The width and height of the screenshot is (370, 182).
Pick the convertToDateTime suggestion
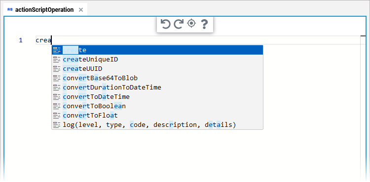[x=157, y=97]
